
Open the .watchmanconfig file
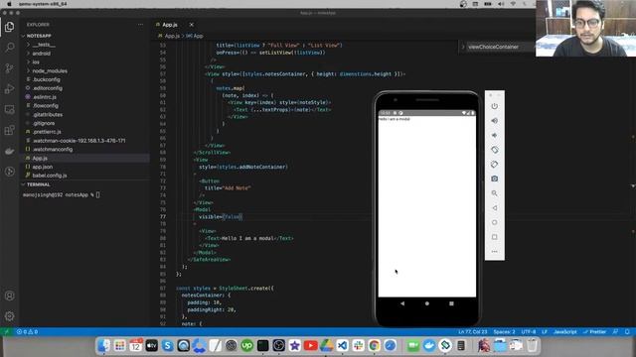(53, 150)
